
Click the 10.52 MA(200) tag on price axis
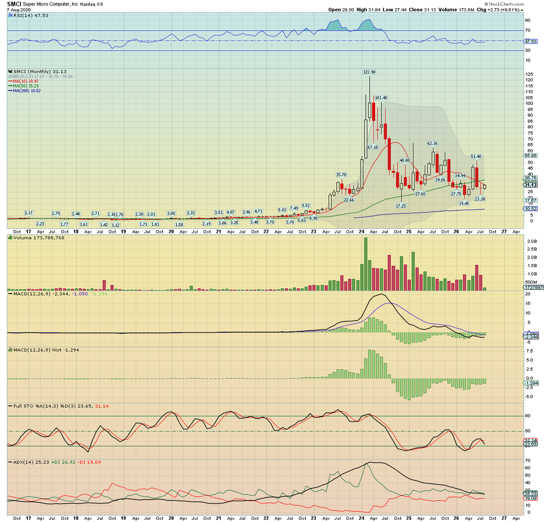click(530, 209)
